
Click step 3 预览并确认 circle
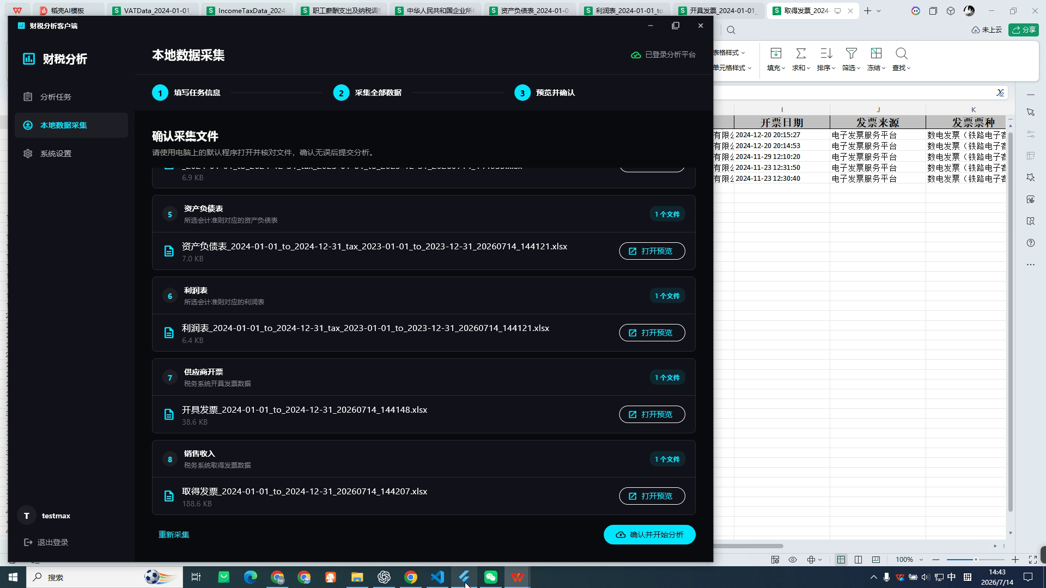(522, 93)
